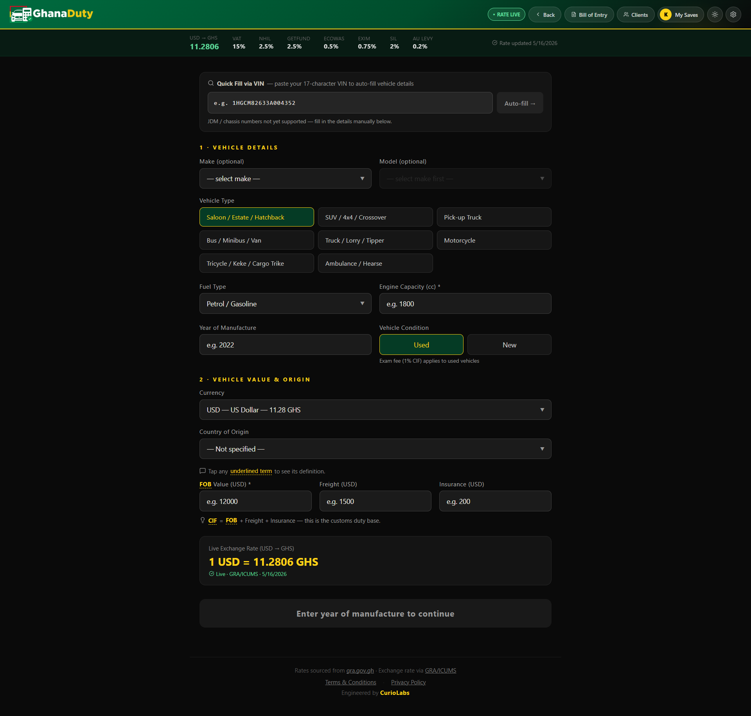Focus Engine Capacity (cc) field
This screenshot has height=716, width=751.
click(465, 304)
